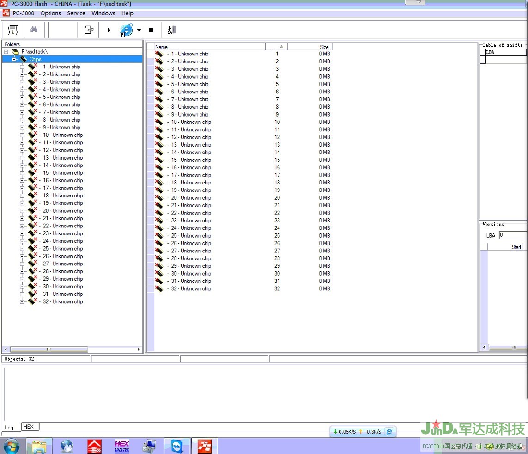Click the binoculars search icon
Screen dimensions: 528x454
point(34,30)
